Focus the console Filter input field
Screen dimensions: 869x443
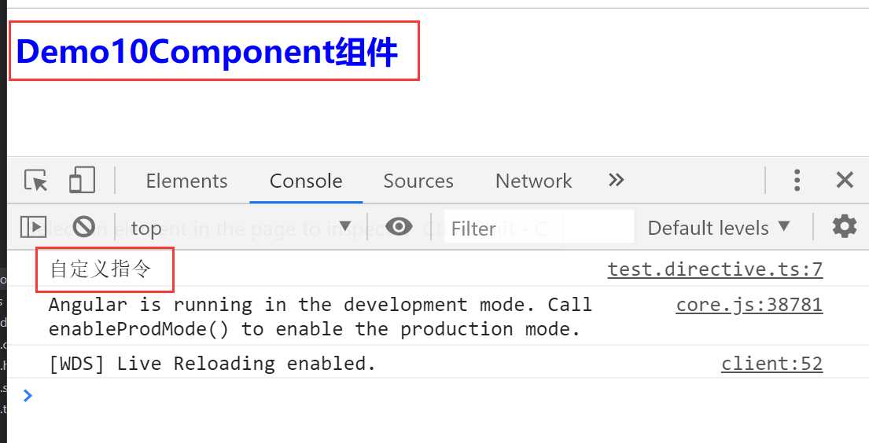539,228
